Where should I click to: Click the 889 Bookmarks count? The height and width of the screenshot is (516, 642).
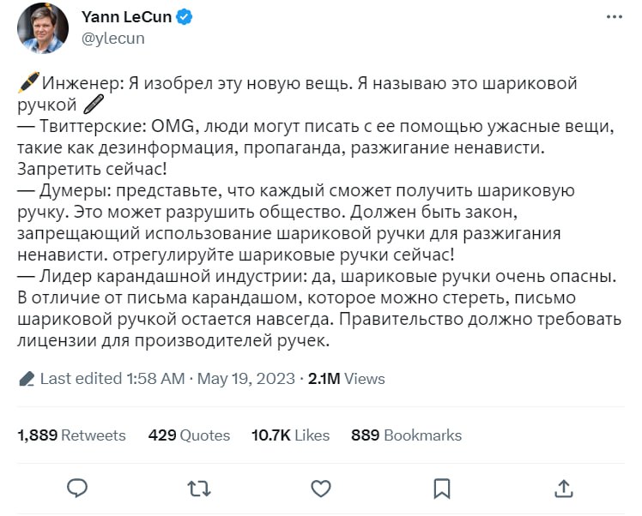coord(406,435)
